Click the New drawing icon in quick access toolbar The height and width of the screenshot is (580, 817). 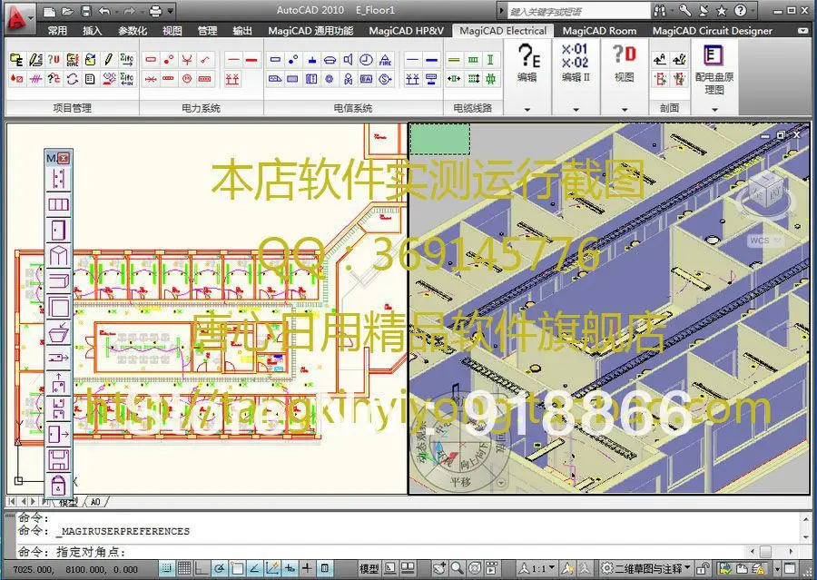tap(49, 11)
